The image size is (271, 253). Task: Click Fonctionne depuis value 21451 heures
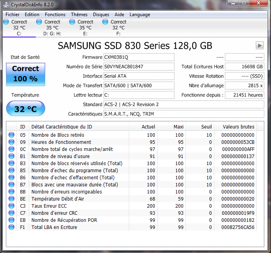point(245,95)
